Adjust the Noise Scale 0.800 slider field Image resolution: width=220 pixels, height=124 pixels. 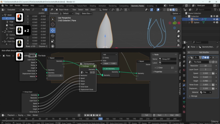pyautogui.click(x=206, y=85)
